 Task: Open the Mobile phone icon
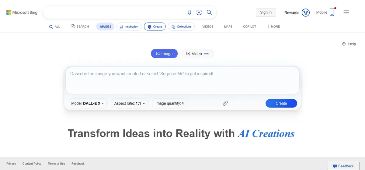coord(332,12)
